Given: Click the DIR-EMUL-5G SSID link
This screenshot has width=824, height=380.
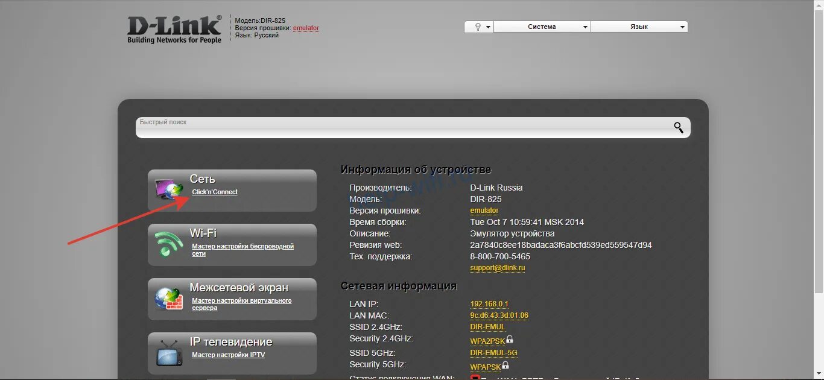Looking at the screenshot, I should (494, 353).
